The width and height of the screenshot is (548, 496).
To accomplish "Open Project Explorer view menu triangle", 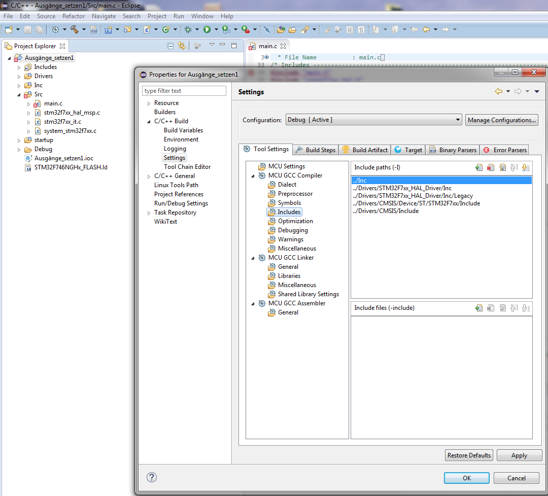I will 212,45.
